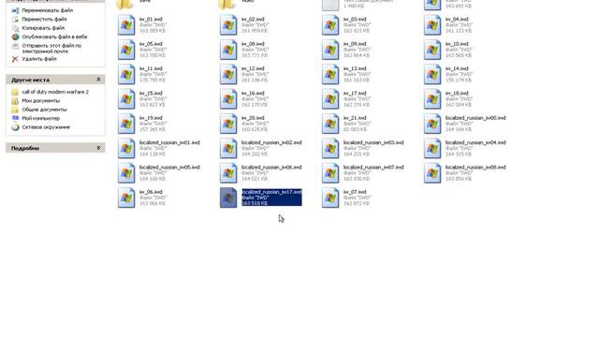Select the iw_07.iwd file icon
This screenshot has width=599, height=337.
[x=330, y=198]
